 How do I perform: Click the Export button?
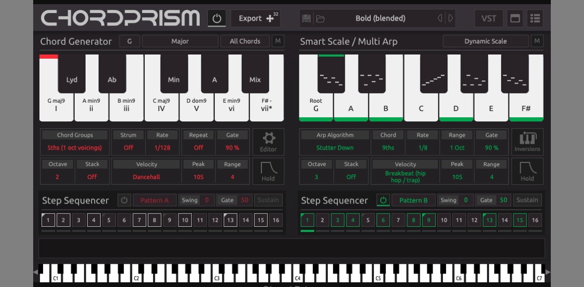(256, 18)
